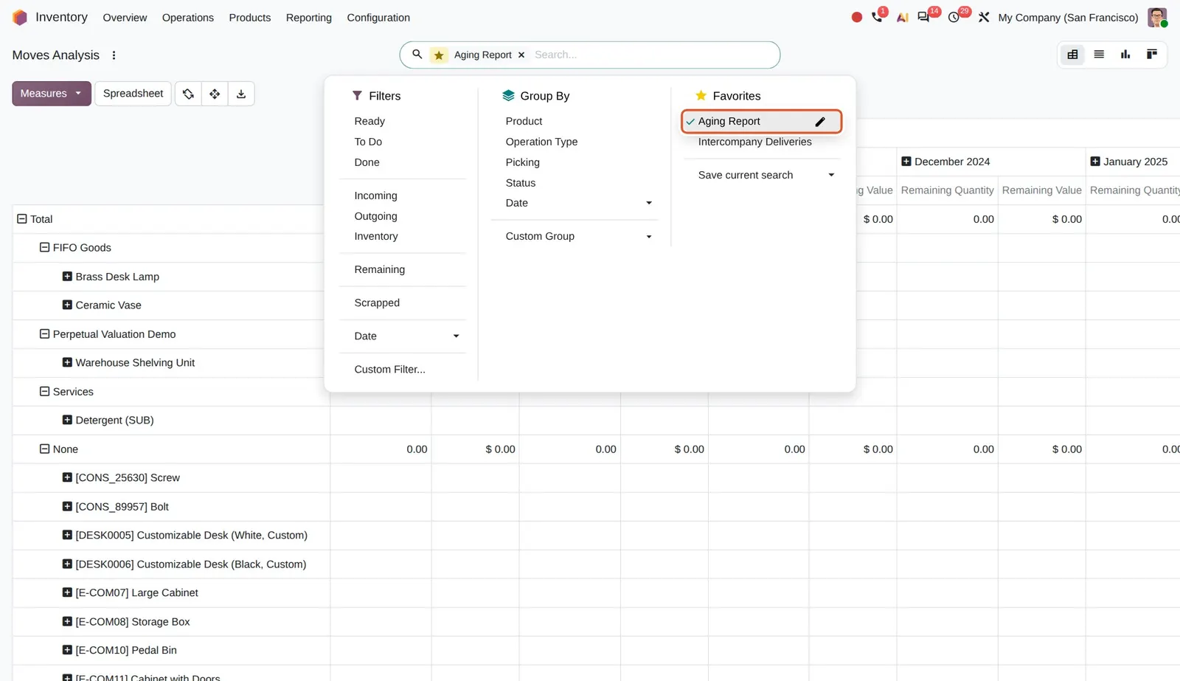Image resolution: width=1180 pixels, height=681 pixels.
Task: Open Custom Filter dialog
Action: point(389,370)
